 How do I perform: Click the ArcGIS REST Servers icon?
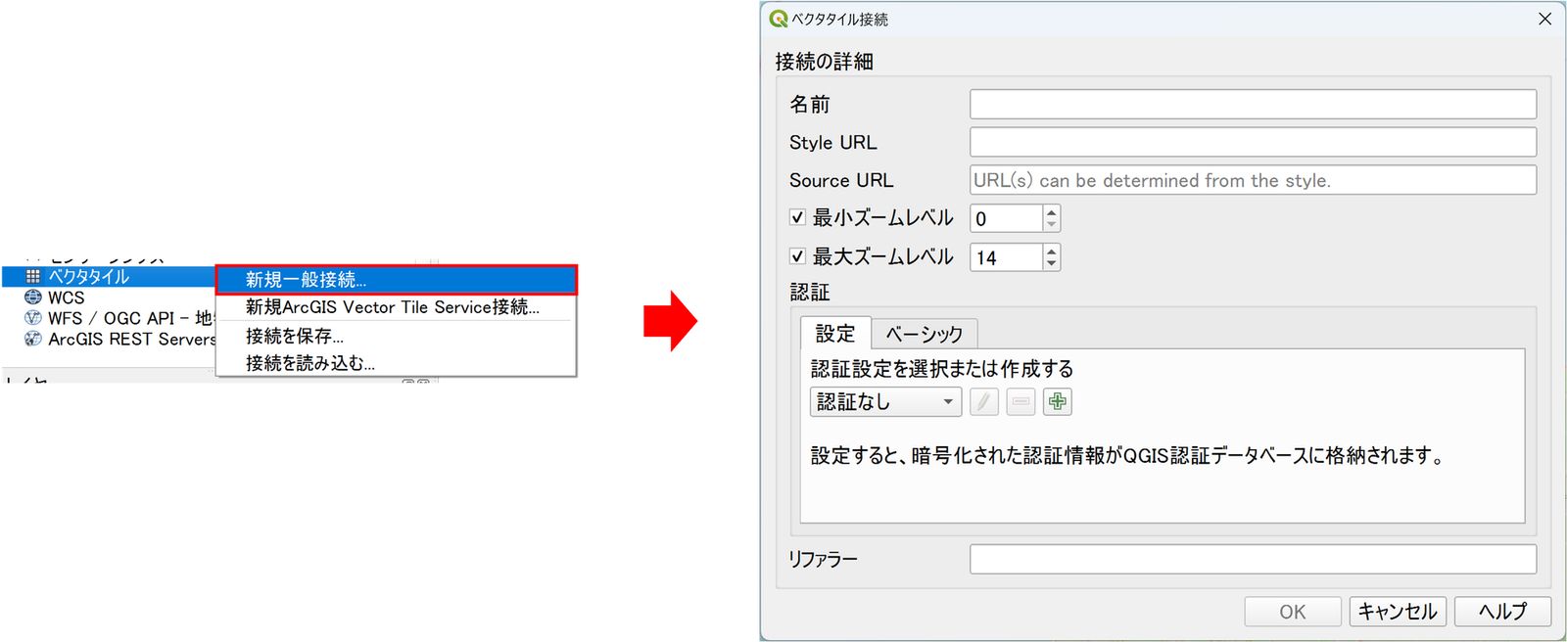(33, 339)
